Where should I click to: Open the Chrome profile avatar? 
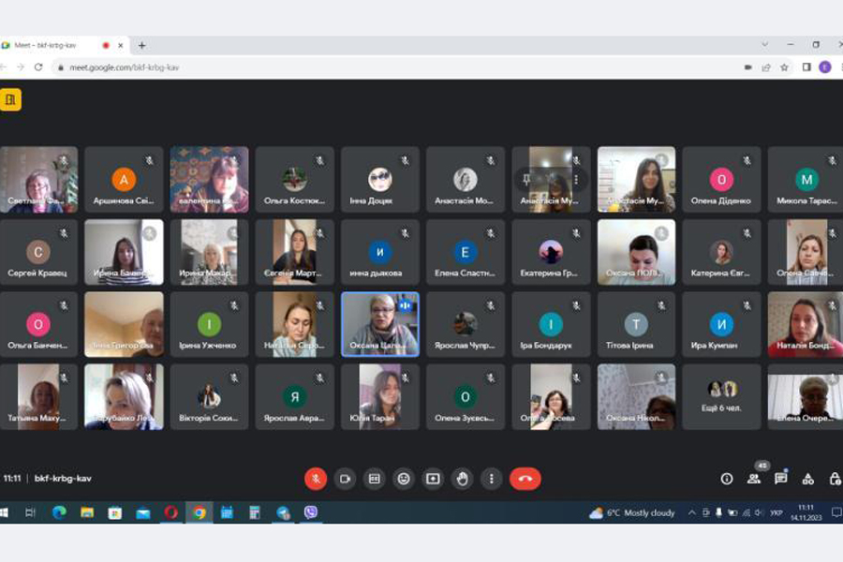coord(825,67)
